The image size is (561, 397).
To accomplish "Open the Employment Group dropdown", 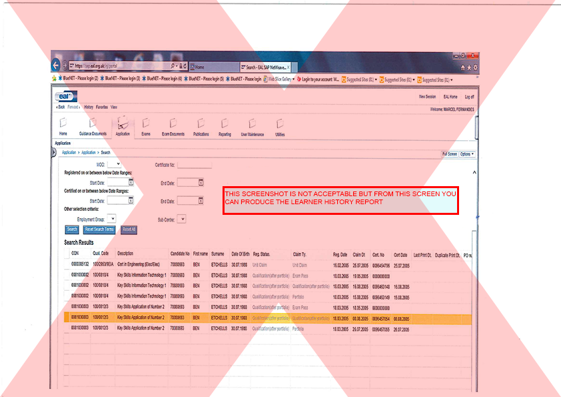I will 112,219.
